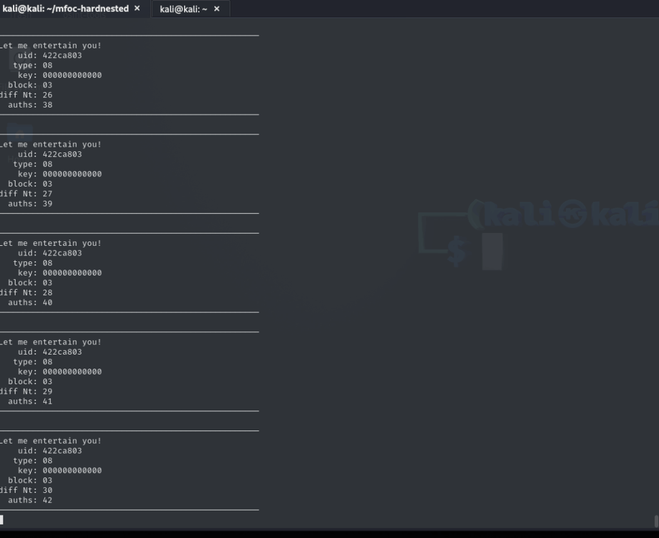
Task: Click the 'auths: 38' line
Action: [30, 105]
